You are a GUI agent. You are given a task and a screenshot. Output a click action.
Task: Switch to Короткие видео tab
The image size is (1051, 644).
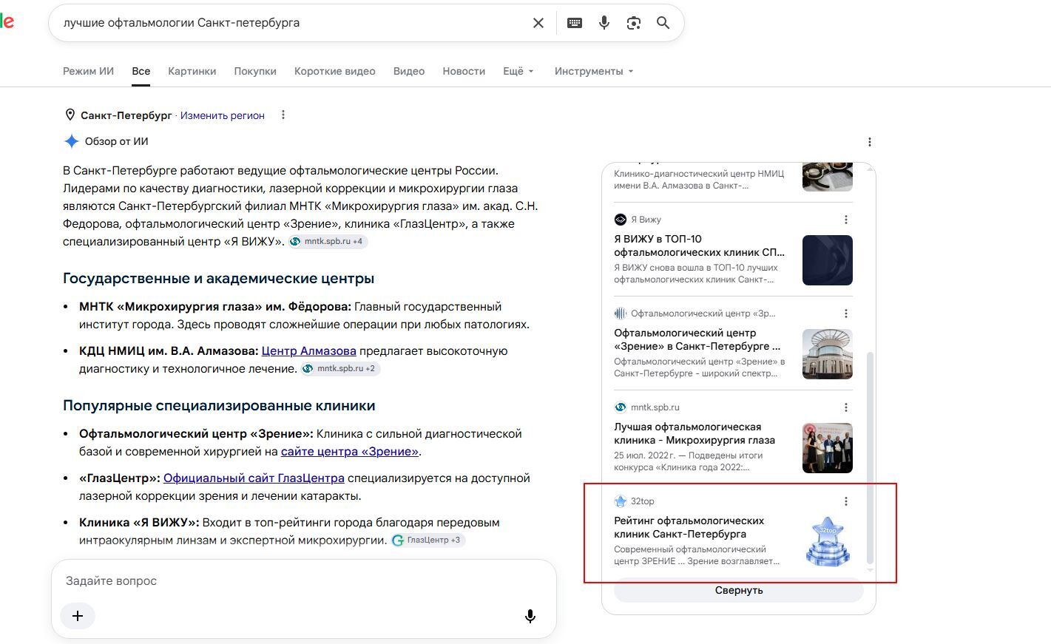(x=335, y=71)
